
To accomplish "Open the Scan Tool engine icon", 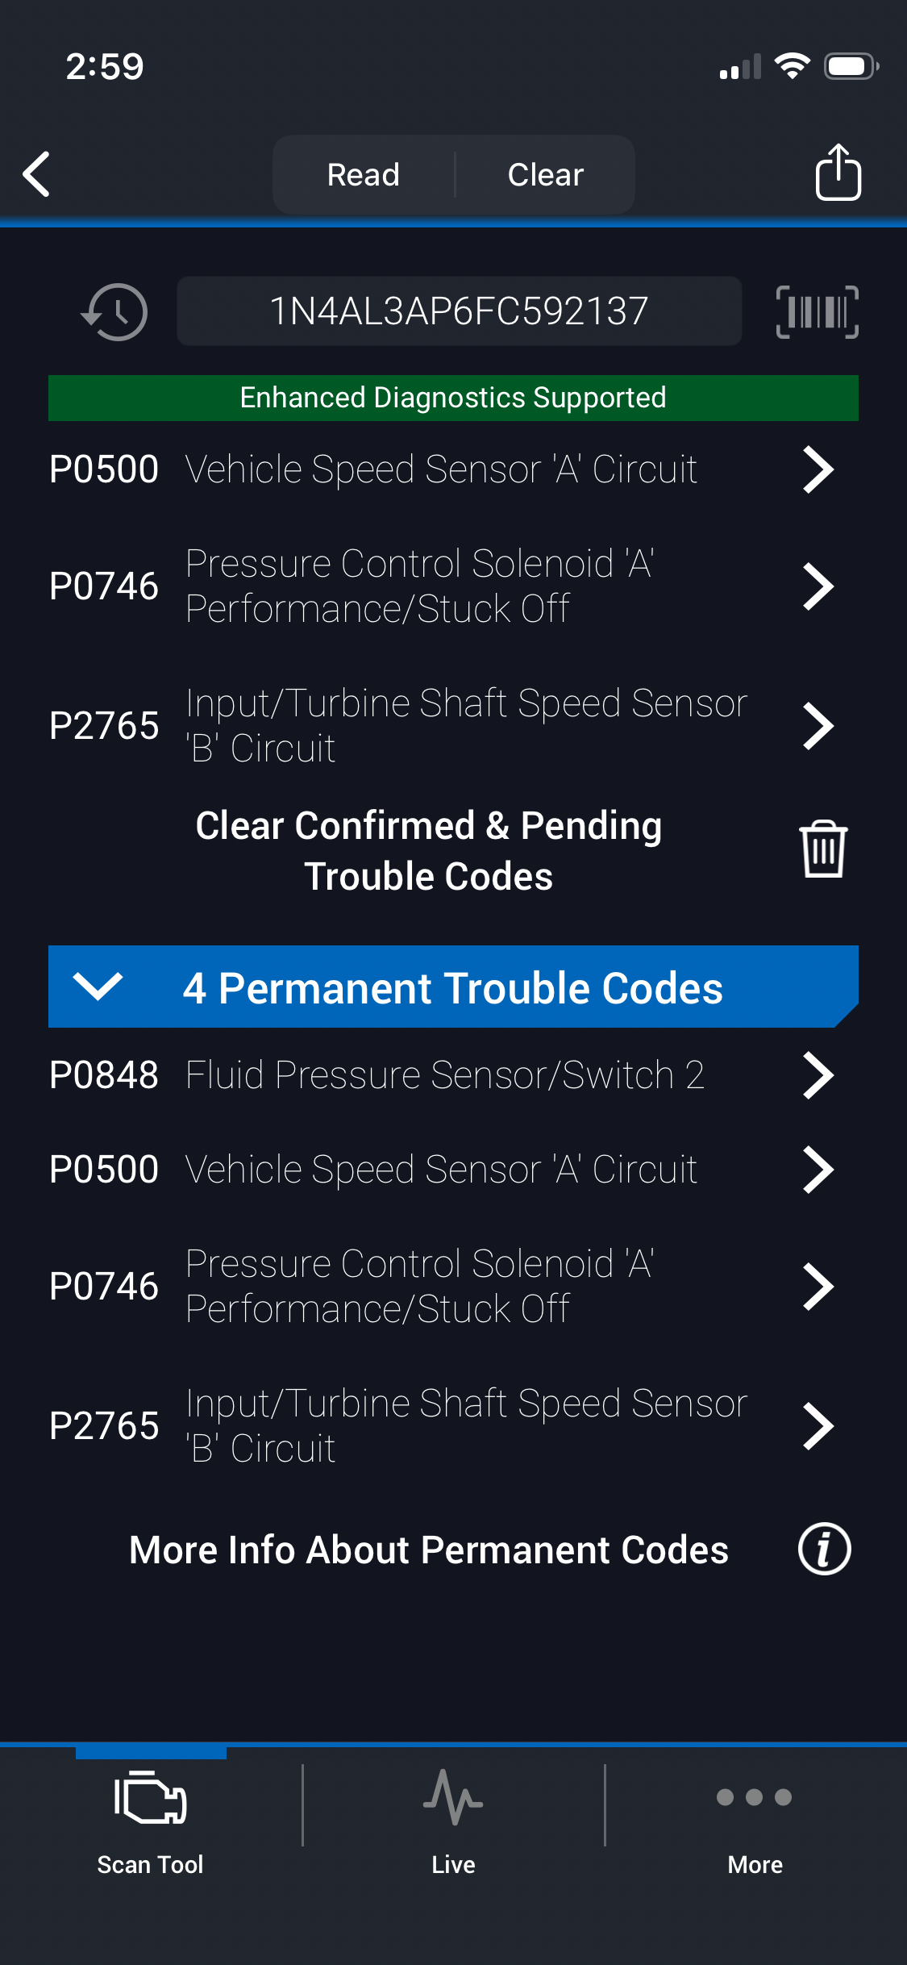I will pyautogui.click(x=151, y=1799).
